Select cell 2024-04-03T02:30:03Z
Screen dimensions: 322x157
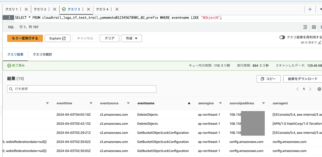click(74, 151)
